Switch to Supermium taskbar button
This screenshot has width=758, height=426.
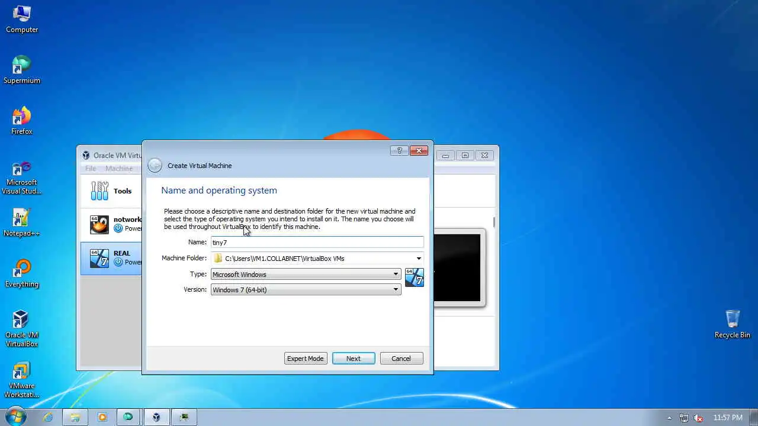coord(128,417)
